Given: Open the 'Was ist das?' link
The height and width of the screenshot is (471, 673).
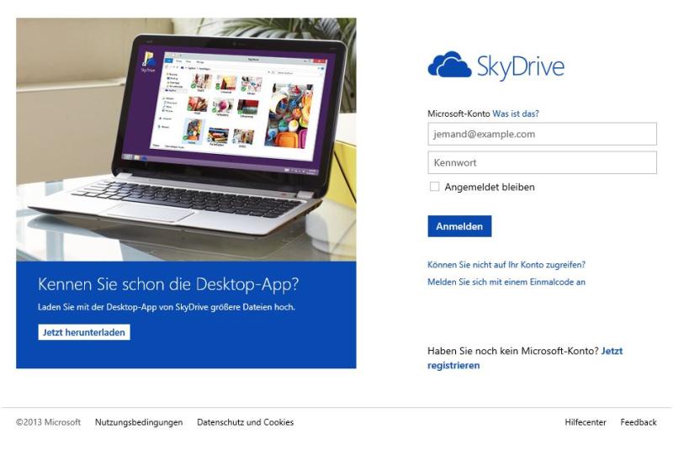Looking at the screenshot, I should point(516,114).
